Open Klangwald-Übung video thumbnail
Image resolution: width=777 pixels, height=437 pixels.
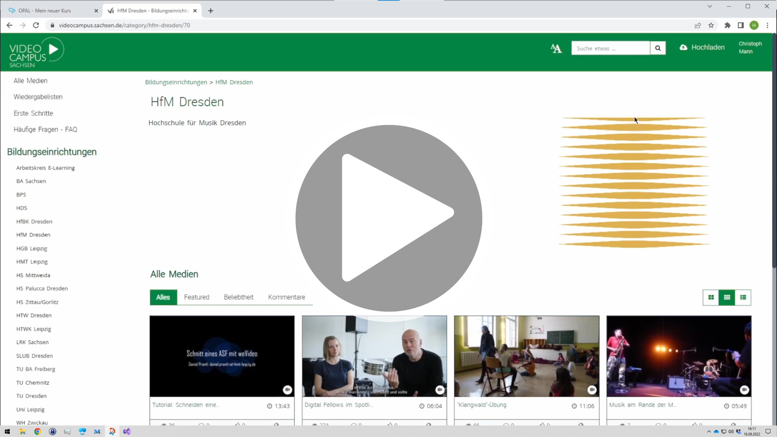pos(527,356)
